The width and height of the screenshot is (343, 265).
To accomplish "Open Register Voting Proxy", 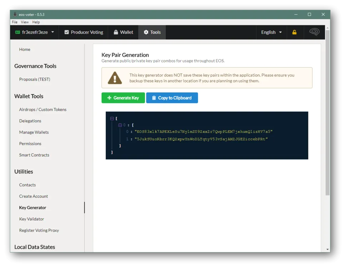I will [39, 230].
